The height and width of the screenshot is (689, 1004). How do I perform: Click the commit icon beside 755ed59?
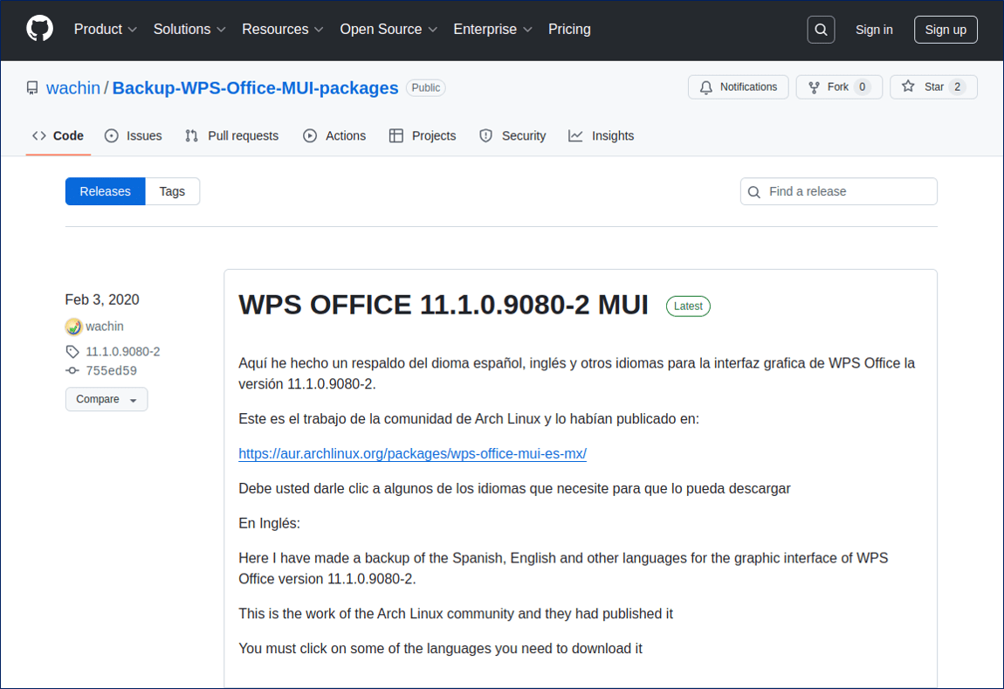click(x=72, y=371)
